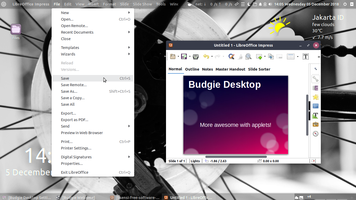Expand the New submenu in File menu
The image size is (356, 200).
coord(93,13)
